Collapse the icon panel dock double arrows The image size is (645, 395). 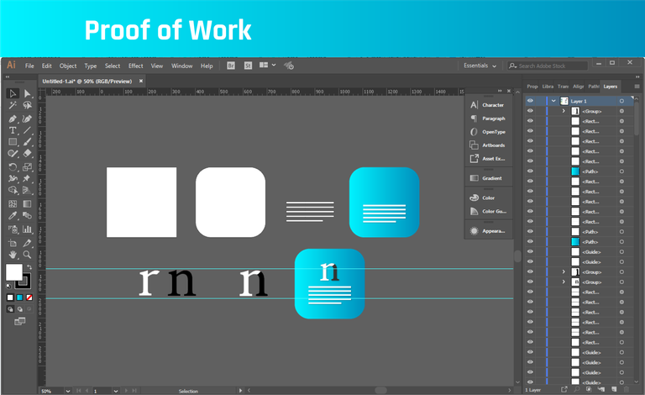tap(500, 91)
